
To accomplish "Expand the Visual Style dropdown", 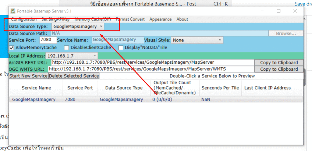I will click(197, 40).
